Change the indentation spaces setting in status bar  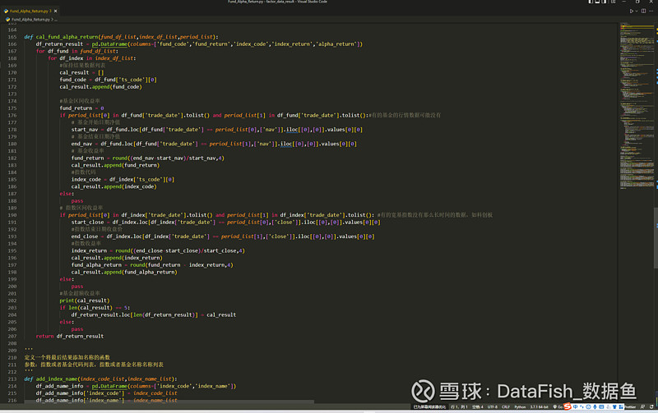(477, 406)
